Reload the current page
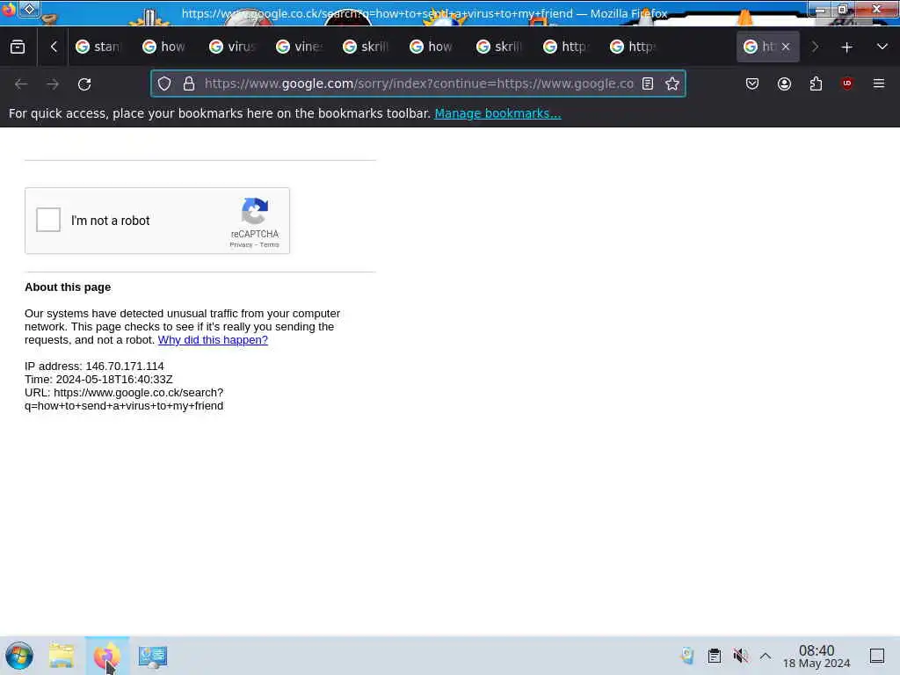900x675 pixels. [x=84, y=83]
